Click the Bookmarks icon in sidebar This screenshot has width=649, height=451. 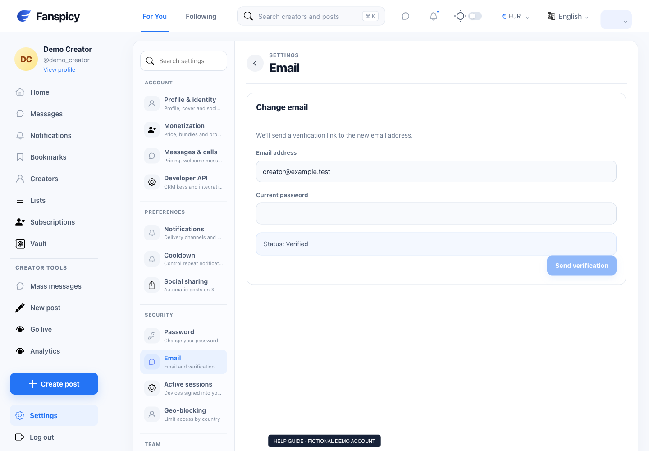tap(20, 157)
